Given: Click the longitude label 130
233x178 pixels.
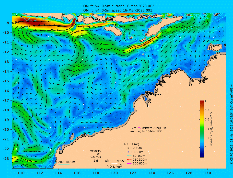Looking at the screenshot, I should tap(208, 173).
